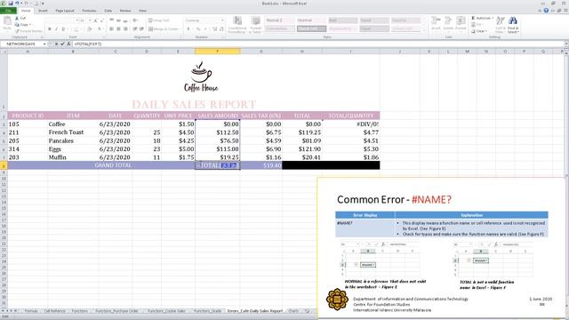Apply the Neutral cell style

[x=405, y=20]
